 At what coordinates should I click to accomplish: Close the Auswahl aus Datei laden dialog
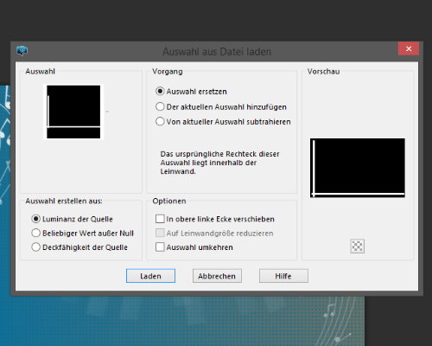point(409,48)
